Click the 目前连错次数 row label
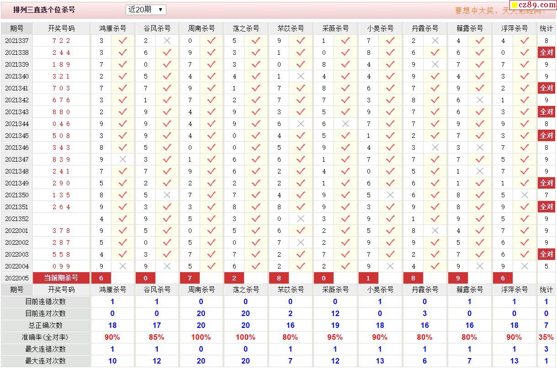The image size is (557, 369). click(x=45, y=302)
